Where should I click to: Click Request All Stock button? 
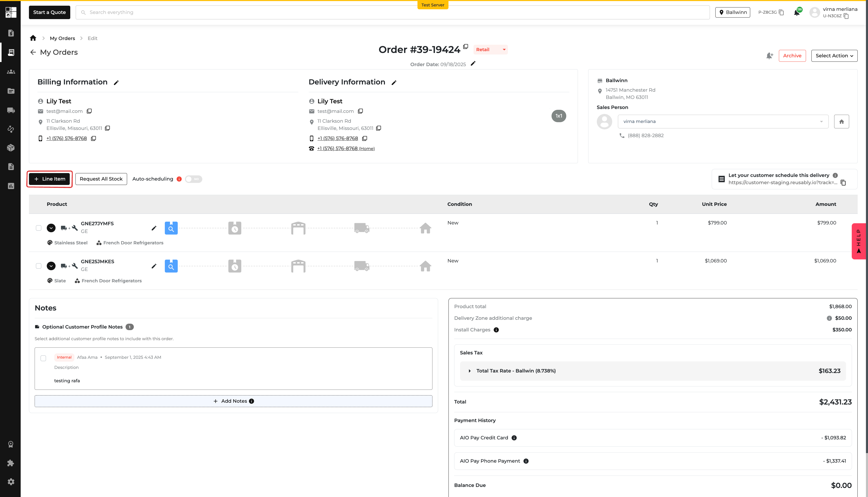(101, 179)
